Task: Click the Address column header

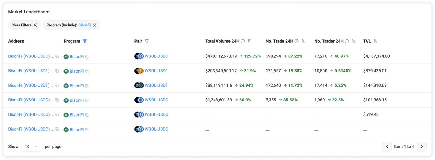Action: (x=16, y=41)
